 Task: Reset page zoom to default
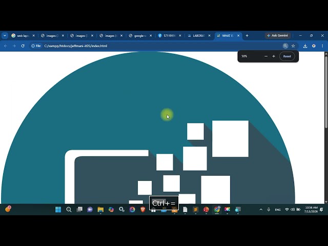coord(287,56)
